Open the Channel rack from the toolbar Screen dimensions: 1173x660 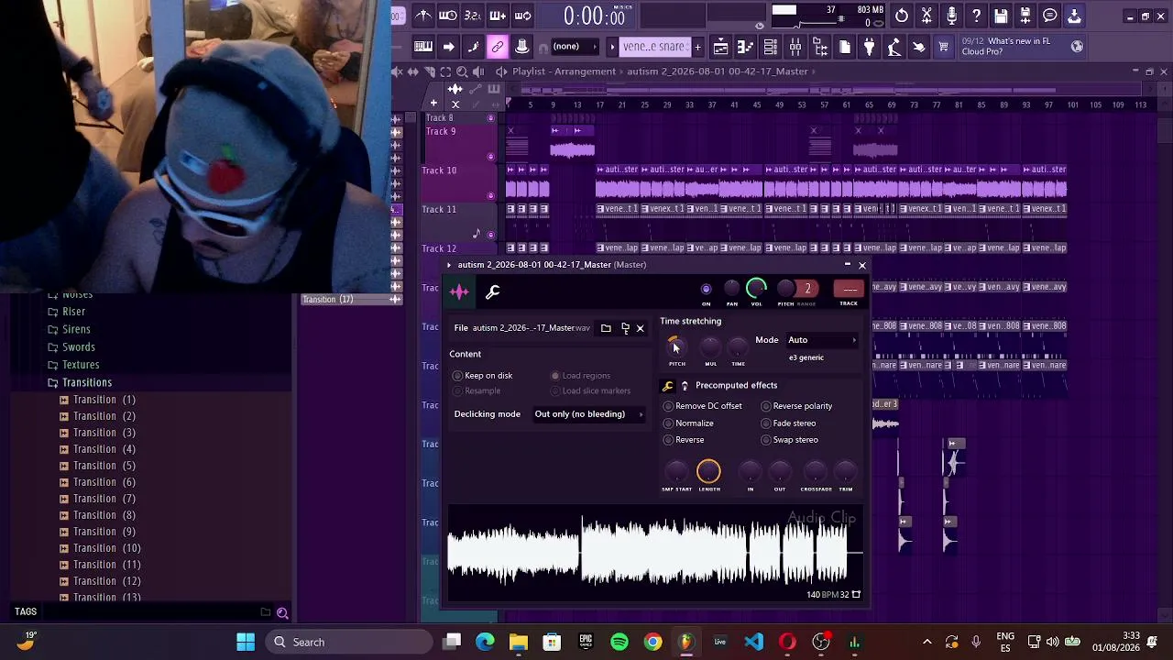pos(770,47)
